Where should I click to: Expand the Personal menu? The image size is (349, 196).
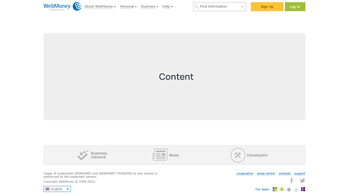tap(128, 7)
